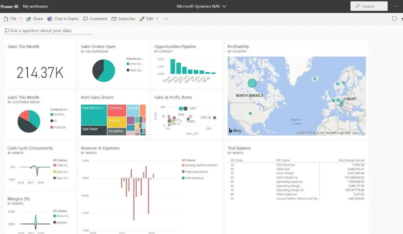Click the Chat in Teams icon

(x=50, y=19)
